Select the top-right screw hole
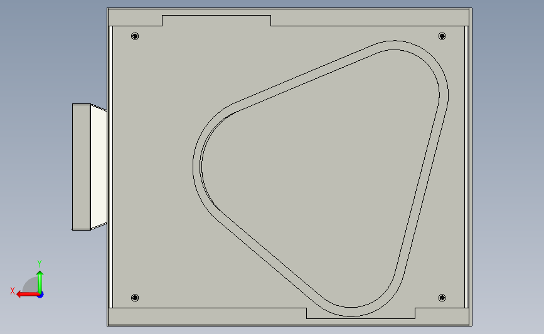 442,36
